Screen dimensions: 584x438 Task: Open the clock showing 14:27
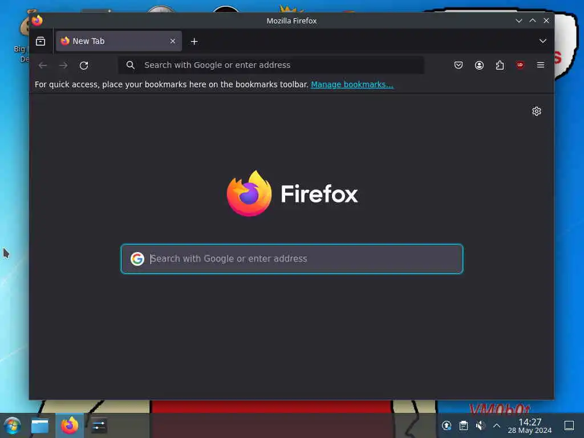click(530, 425)
